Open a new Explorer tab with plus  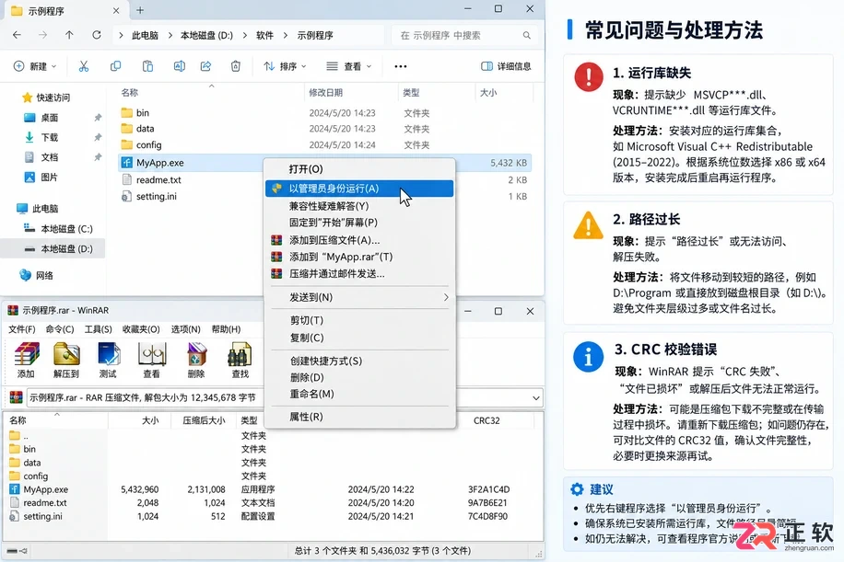140,10
